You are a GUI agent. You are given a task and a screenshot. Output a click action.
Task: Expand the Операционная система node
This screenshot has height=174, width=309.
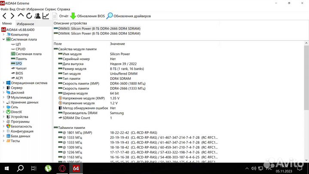[x=3, y=83]
